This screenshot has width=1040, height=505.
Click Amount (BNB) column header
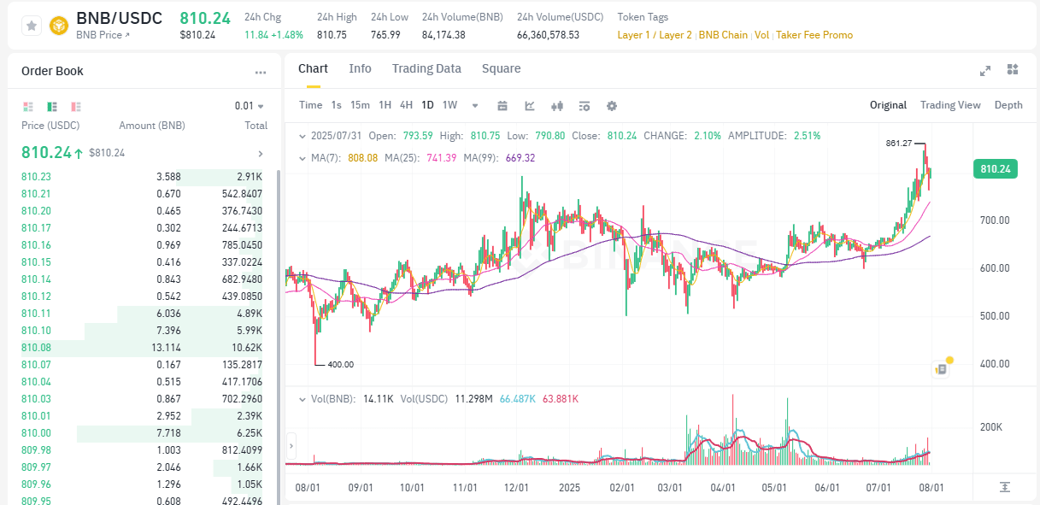click(x=152, y=126)
